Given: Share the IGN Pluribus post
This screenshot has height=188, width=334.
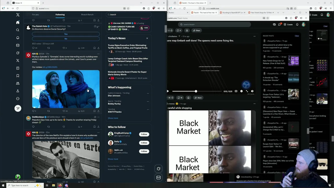Looking at the screenshot, I should [x=98, y=111].
